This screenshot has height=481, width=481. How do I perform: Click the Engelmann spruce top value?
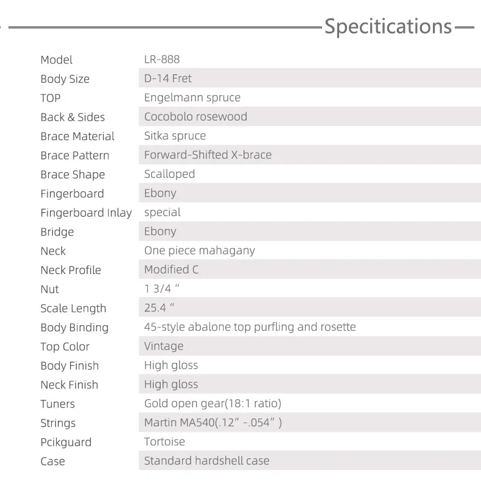pos(192,97)
